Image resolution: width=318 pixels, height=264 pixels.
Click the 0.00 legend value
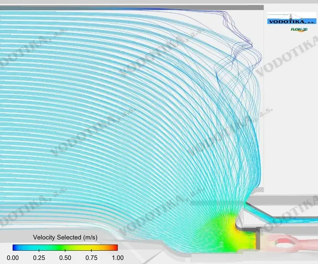tap(13, 258)
